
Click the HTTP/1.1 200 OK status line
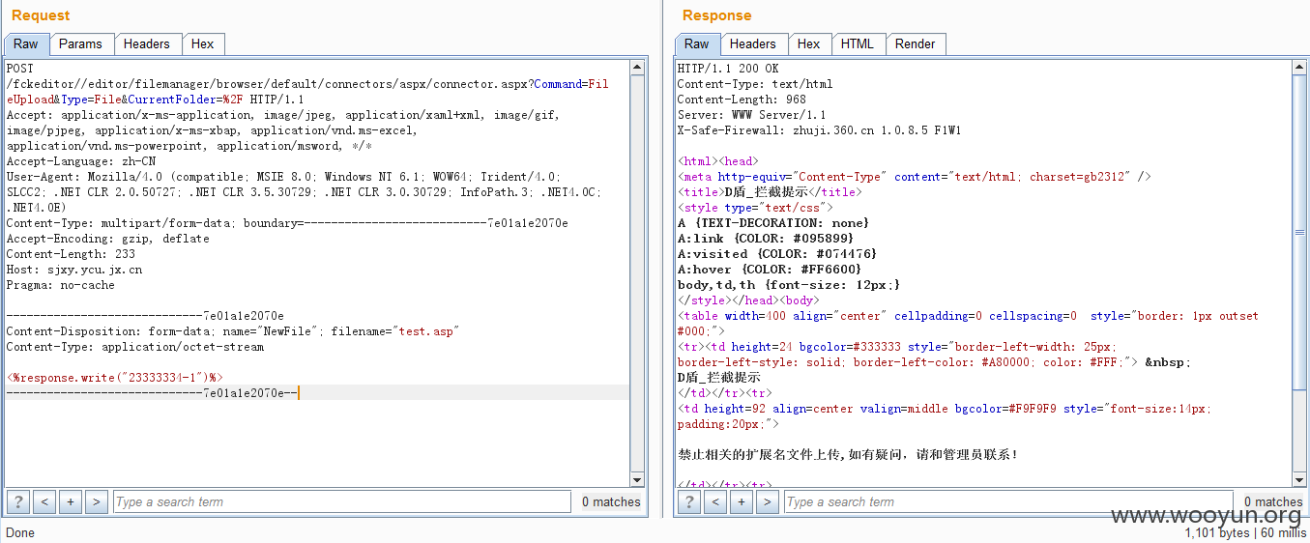pyautogui.click(x=728, y=69)
